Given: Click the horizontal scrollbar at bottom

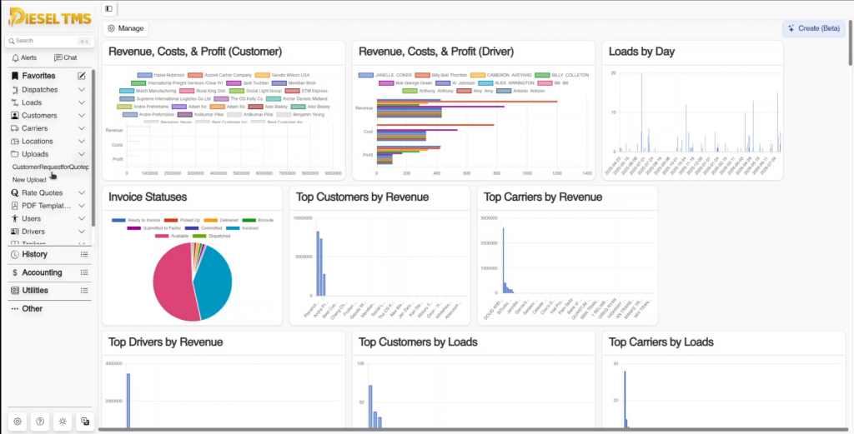Looking at the screenshot, I should [x=473, y=430].
